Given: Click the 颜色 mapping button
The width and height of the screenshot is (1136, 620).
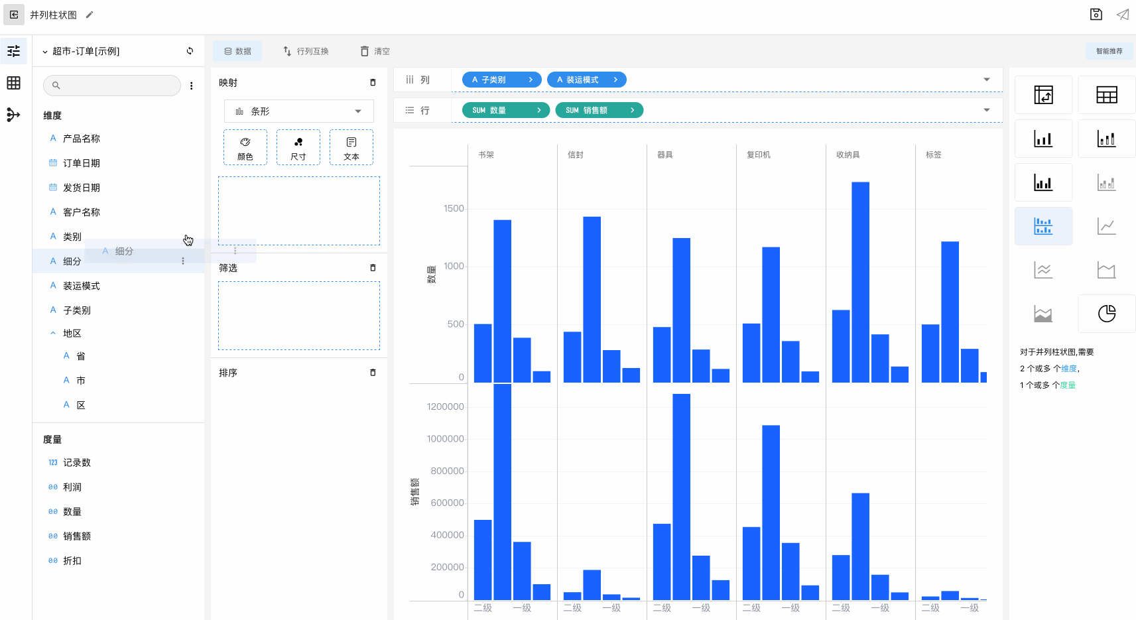Looking at the screenshot, I should (x=245, y=147).
